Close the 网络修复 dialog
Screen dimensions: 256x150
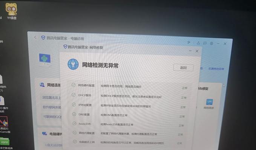pyautogui.click(x=197, y=51)
